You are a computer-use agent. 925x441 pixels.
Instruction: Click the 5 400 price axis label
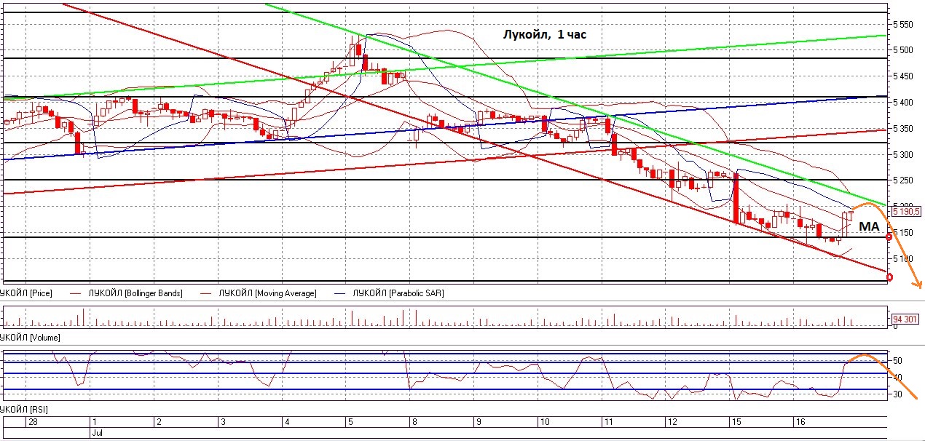[x=903, y=103]
